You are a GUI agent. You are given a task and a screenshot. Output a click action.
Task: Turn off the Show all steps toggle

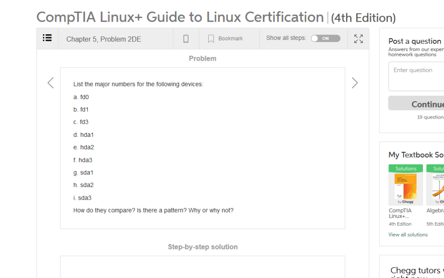tap(326, 38)
